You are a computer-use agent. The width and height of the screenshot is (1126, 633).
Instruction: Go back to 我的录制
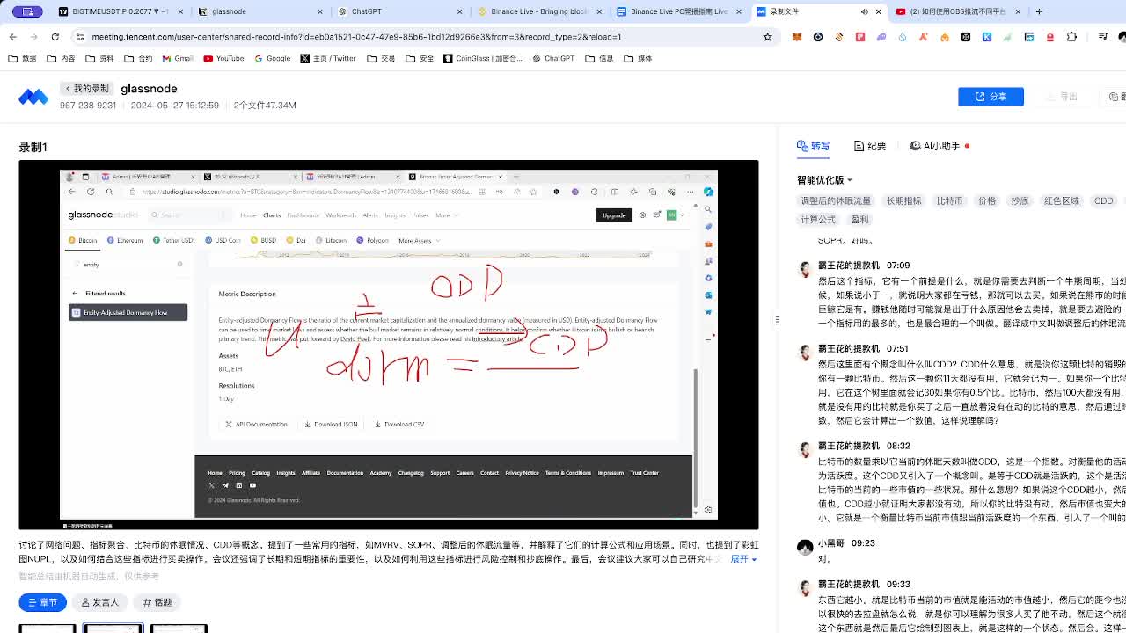[x=85, y=89]
